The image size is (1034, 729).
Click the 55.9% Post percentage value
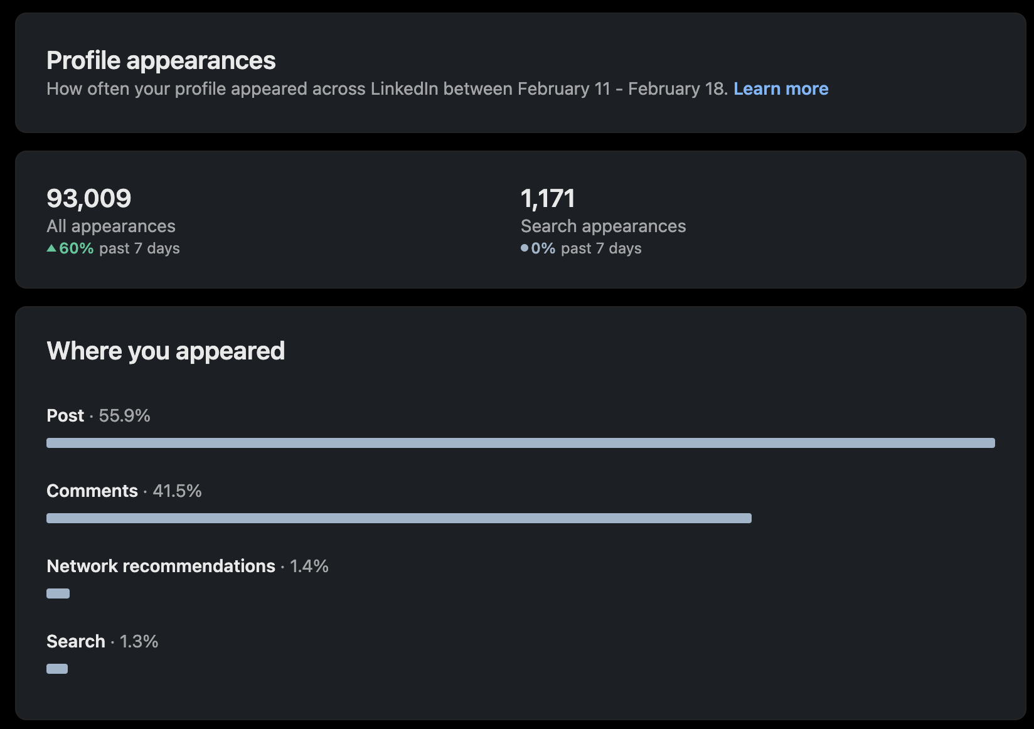(x=125, y=415)
